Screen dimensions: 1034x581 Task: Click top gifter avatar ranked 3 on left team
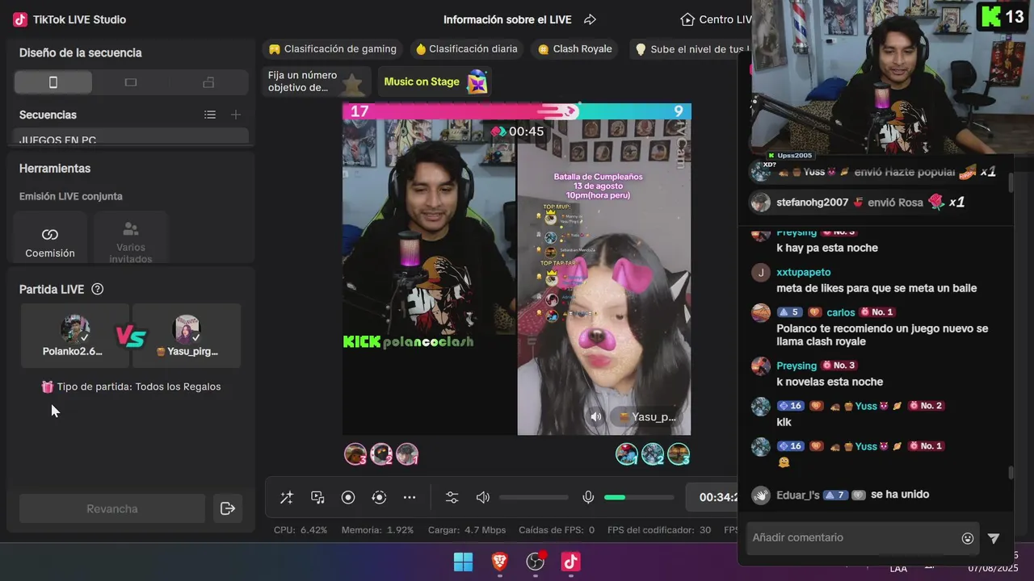point(355,454)
